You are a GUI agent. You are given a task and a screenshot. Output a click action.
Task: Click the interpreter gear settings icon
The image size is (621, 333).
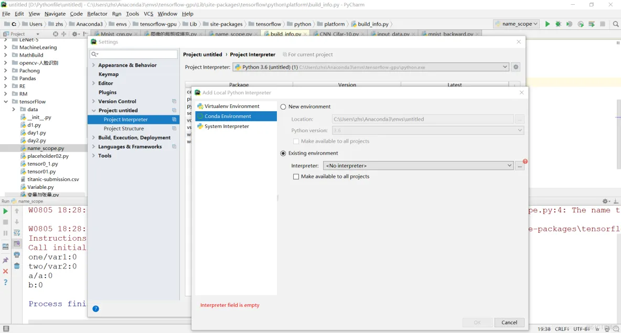(x=516, y=67)
